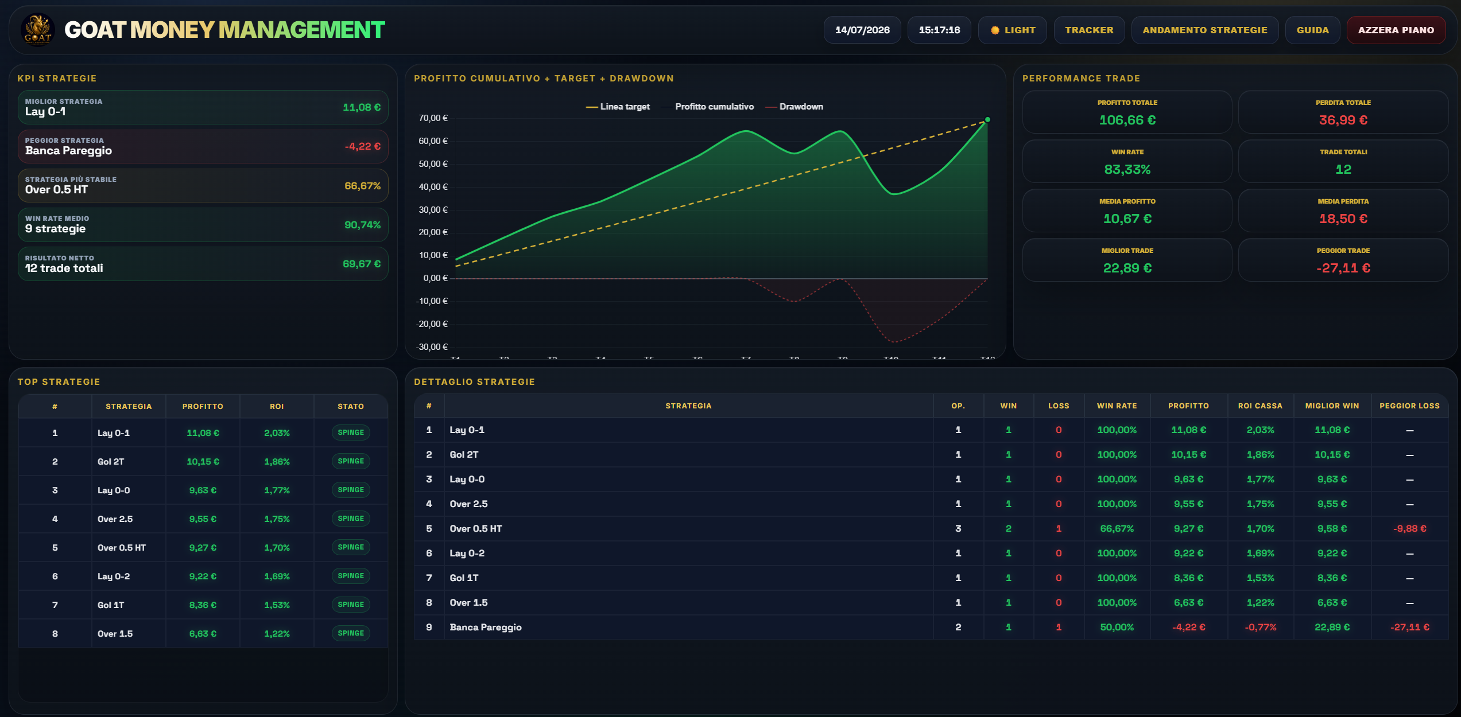Select the Miglior Strategia Lay 0-1 card

pos(203,107)
